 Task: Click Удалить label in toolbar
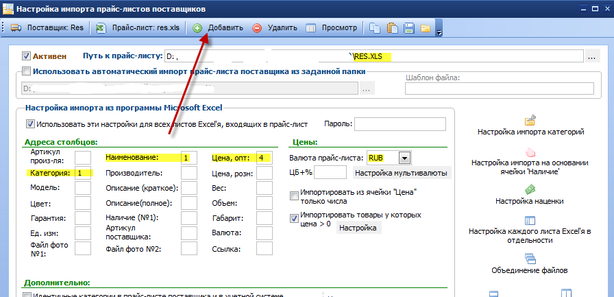[x=282, y=28]
